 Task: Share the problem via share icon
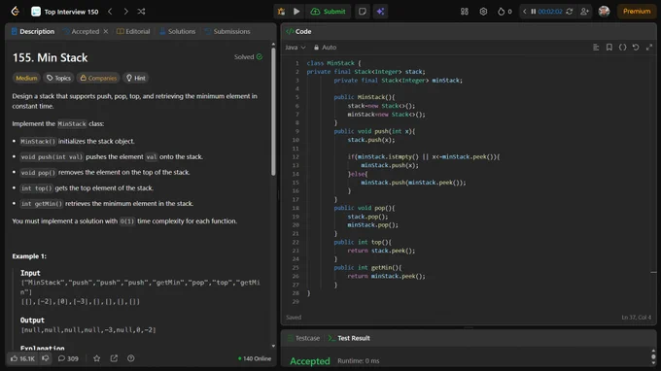click(x=114, y=358)
